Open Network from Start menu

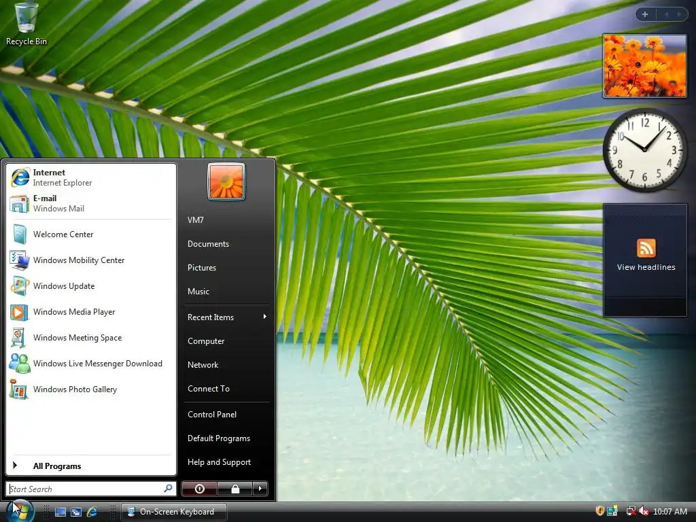[x=227, y=365]
